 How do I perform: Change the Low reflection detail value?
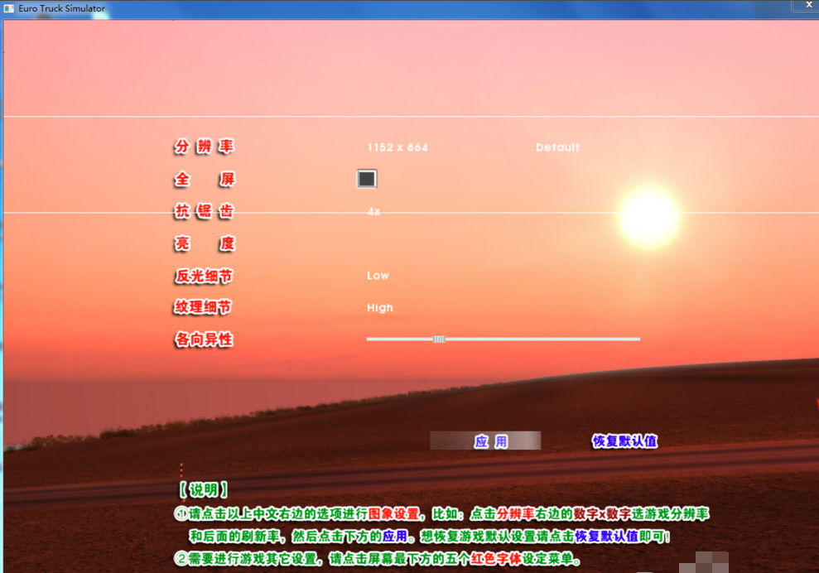[x=378, y=275]
